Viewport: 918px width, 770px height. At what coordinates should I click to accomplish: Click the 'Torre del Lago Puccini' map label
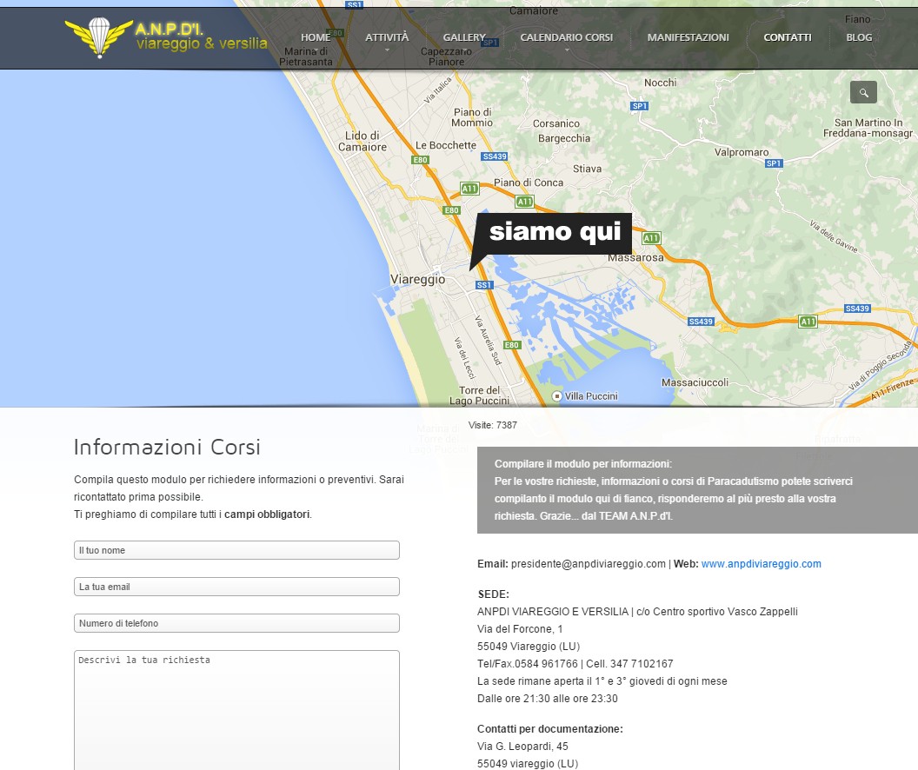tap(480, 395)
